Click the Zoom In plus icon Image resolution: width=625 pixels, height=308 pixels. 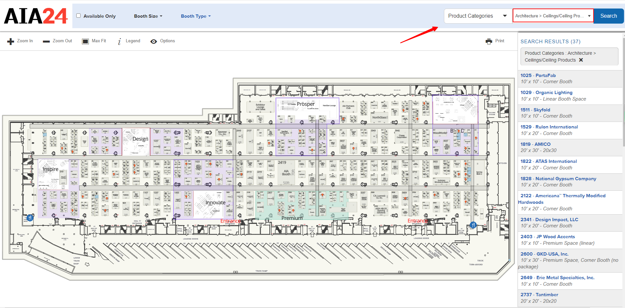pos(11,41)
